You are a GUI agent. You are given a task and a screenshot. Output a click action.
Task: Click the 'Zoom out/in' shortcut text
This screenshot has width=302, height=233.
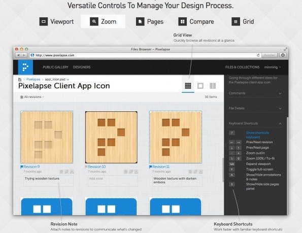255,153
